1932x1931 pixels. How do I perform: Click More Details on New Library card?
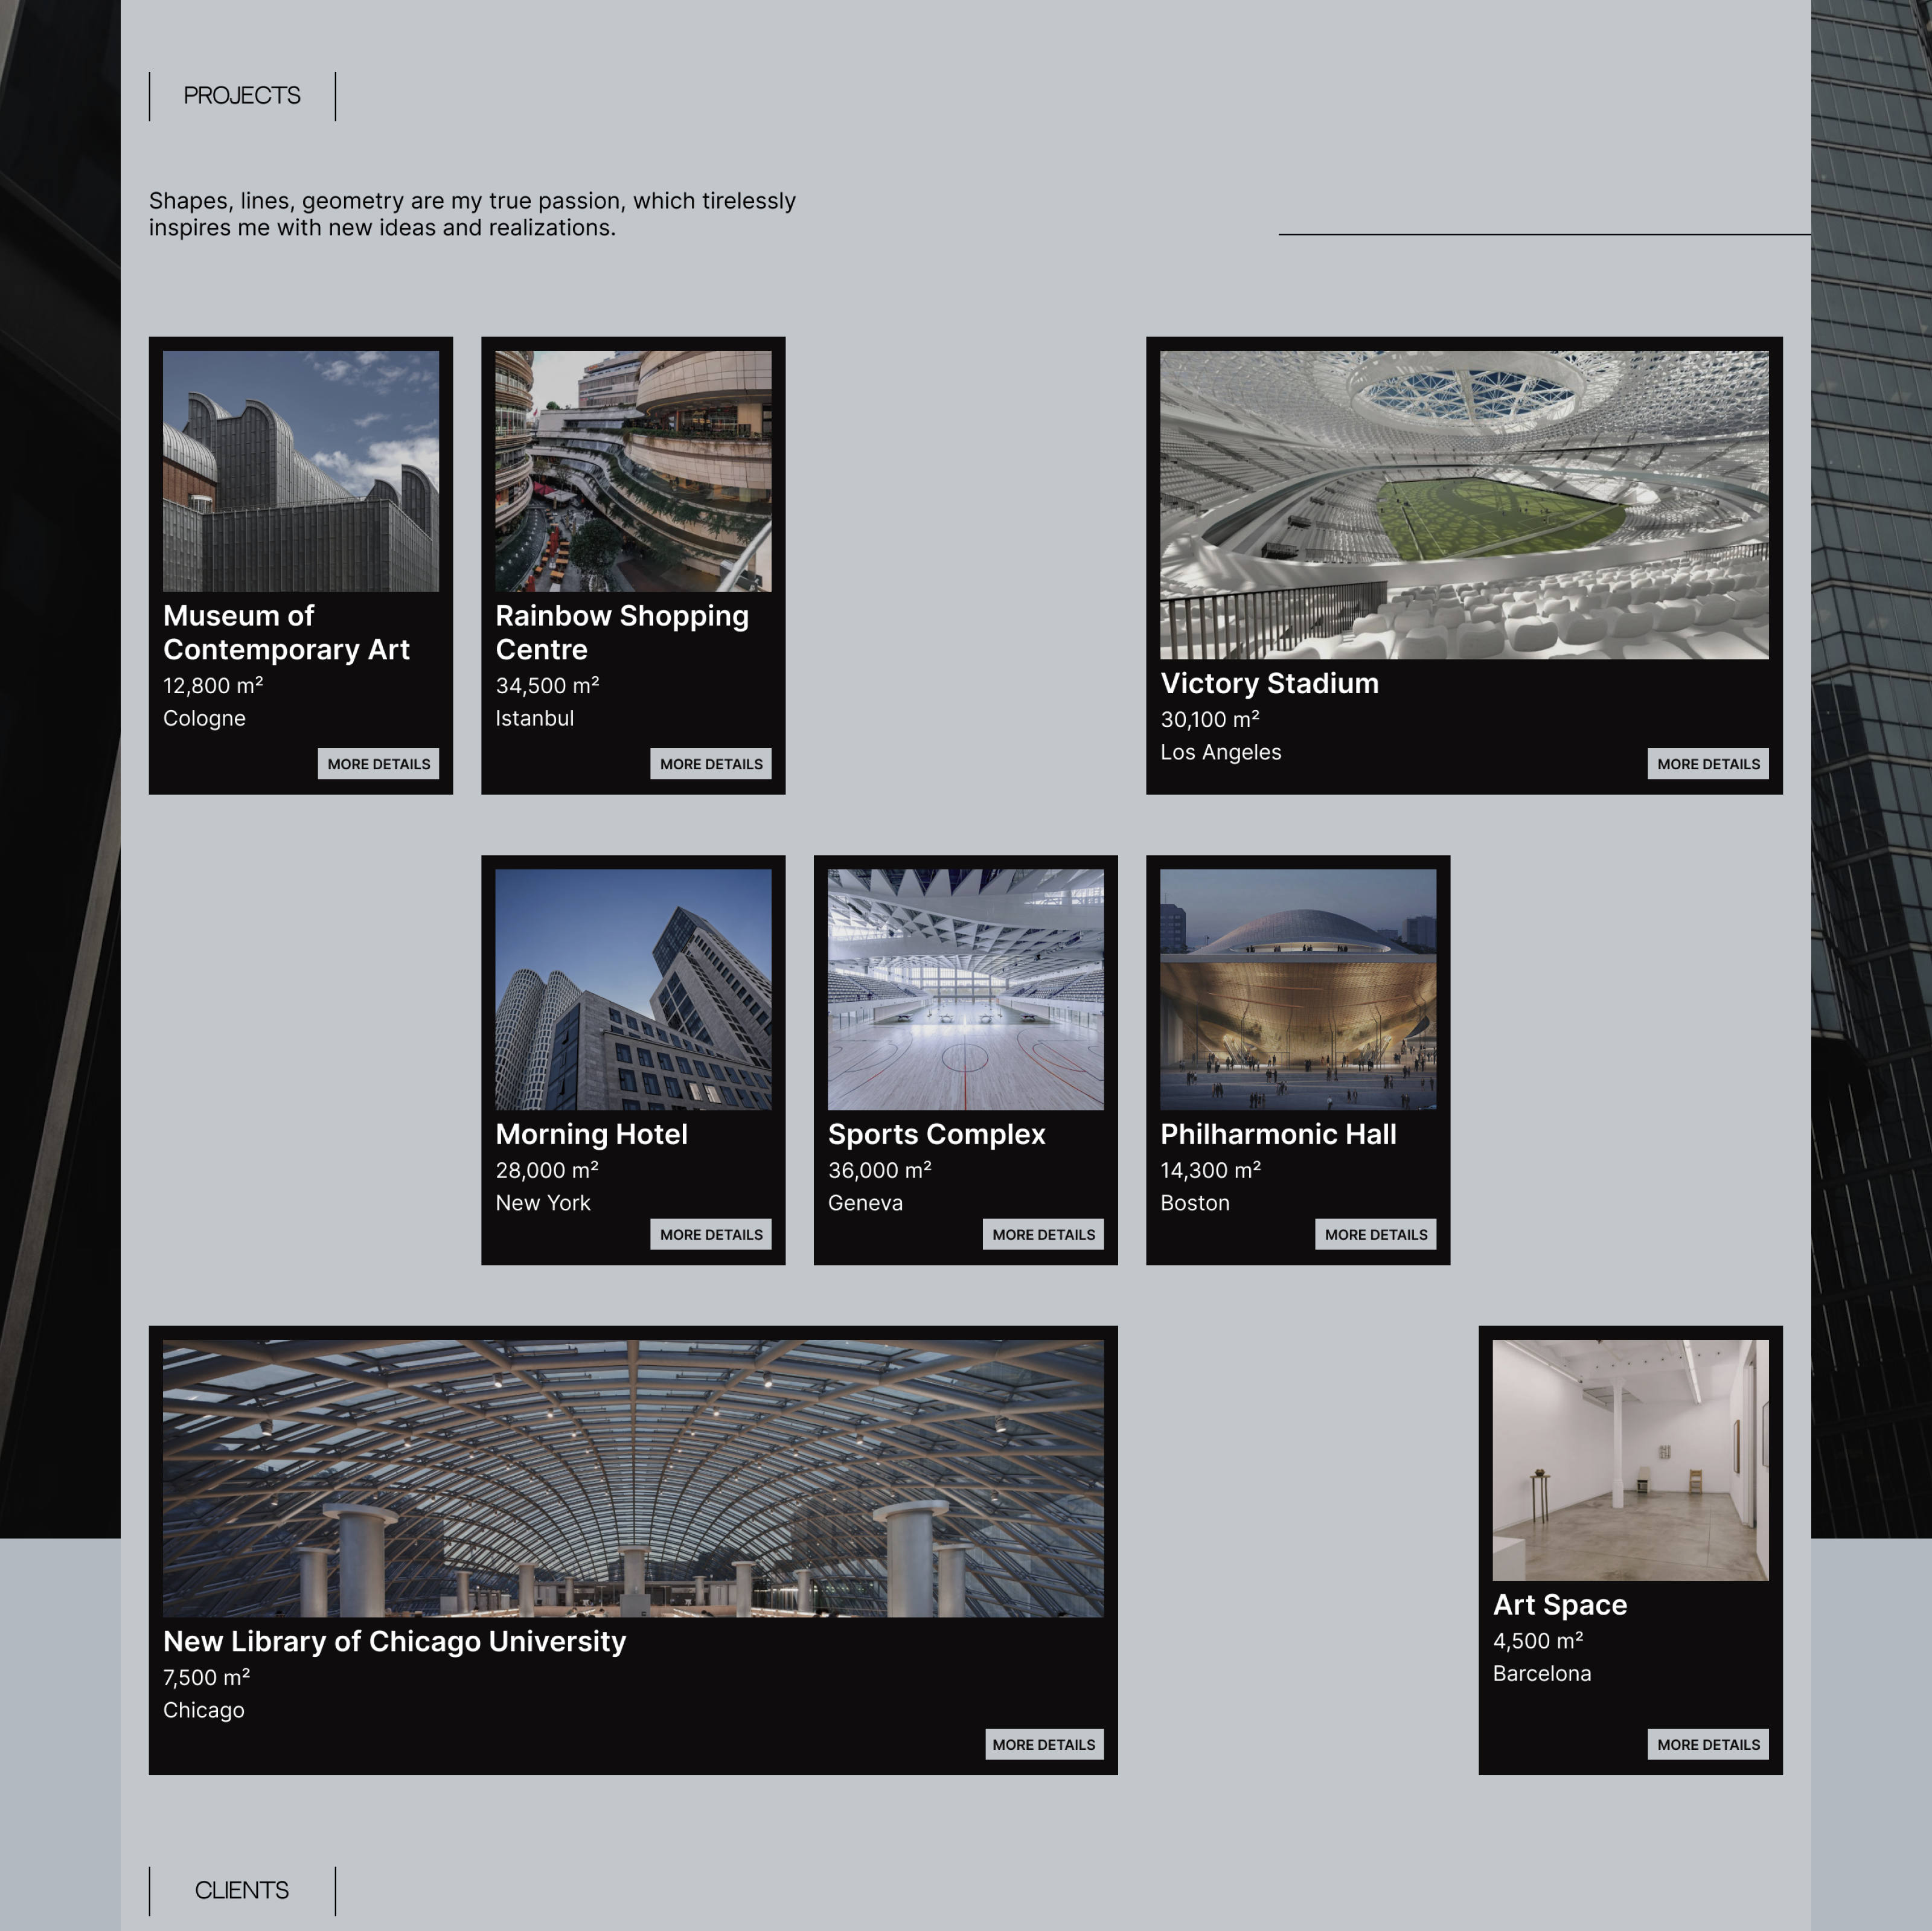pos(1043,1744)
